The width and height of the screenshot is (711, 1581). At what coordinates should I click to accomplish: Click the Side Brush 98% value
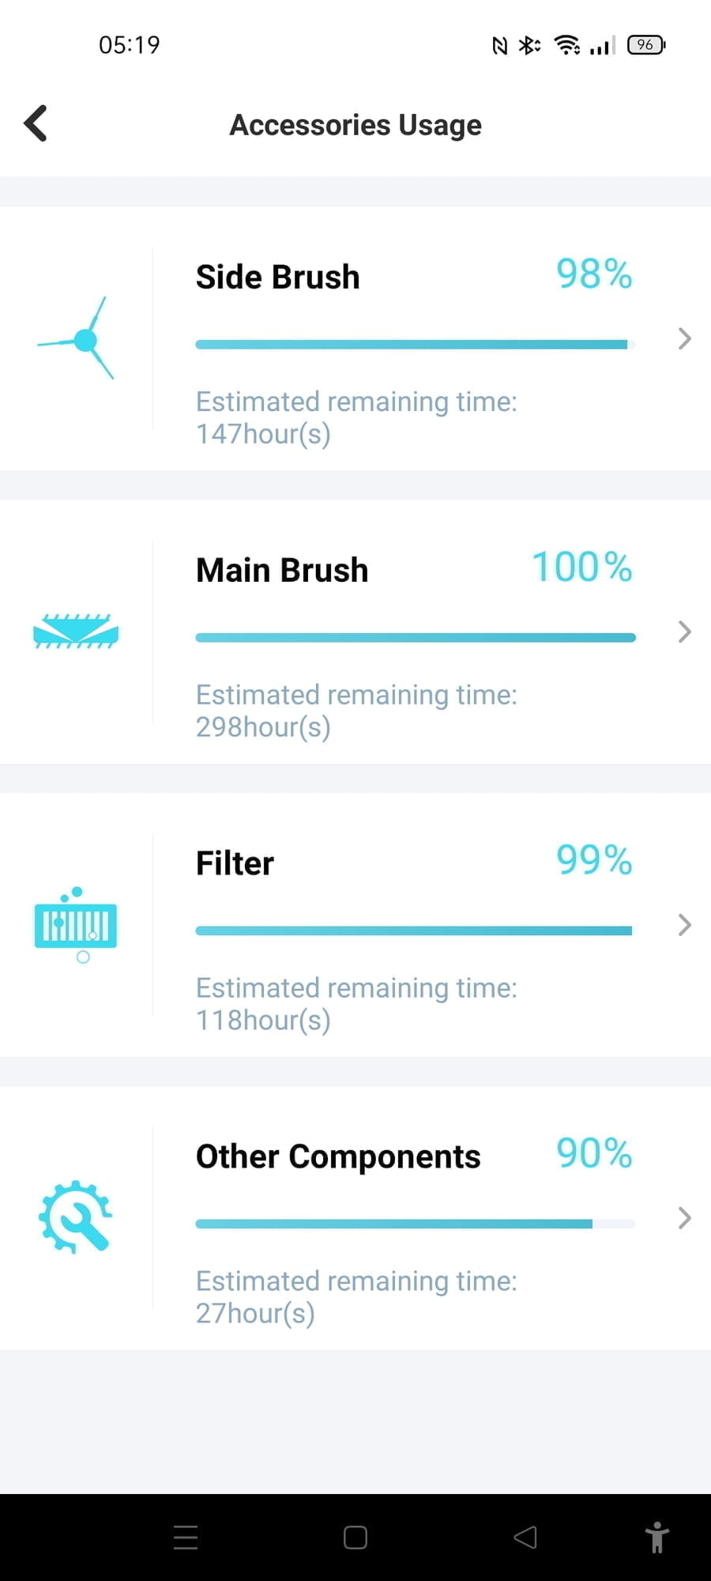tap(594, 274)
